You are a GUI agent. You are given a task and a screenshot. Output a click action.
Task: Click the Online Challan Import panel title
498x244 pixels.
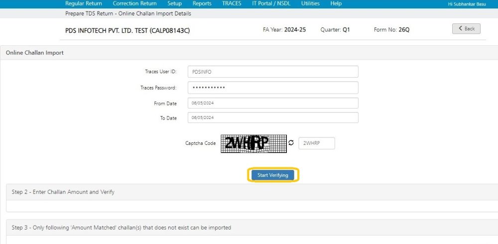(35, 53)
